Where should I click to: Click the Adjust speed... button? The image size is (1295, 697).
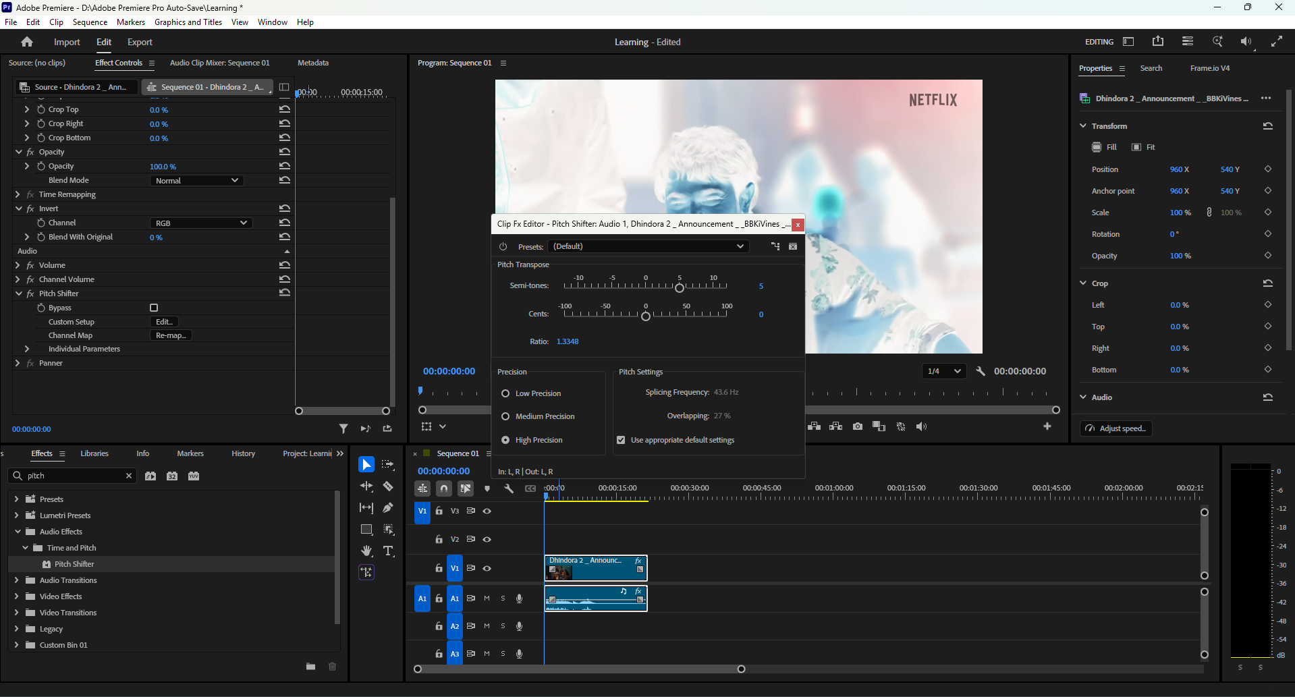pyautogui.click(x=1116, y=428)
